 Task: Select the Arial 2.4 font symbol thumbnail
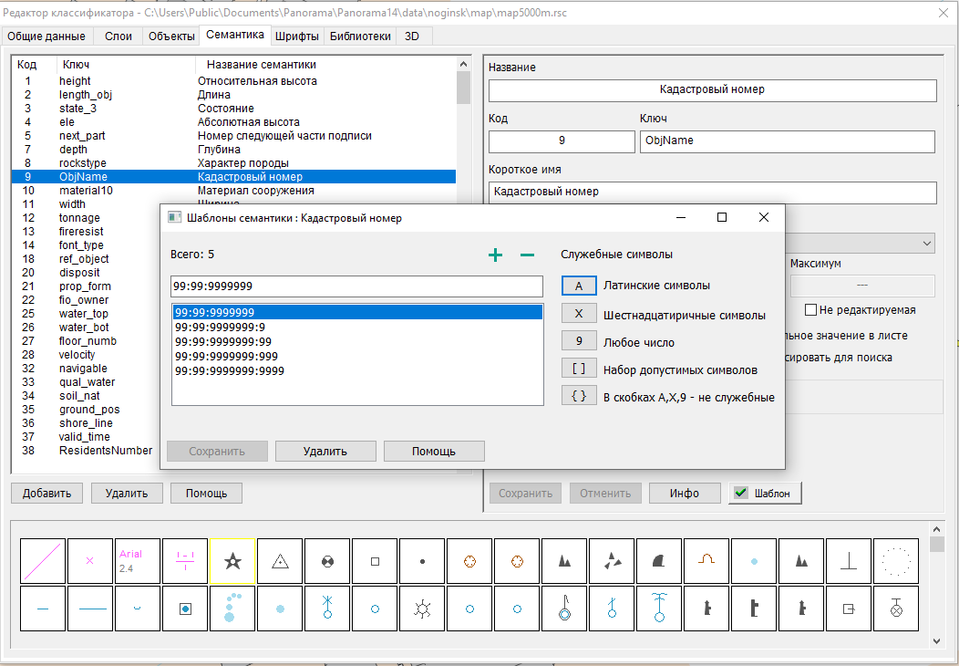pyautogui.click(x=139, y=561)
